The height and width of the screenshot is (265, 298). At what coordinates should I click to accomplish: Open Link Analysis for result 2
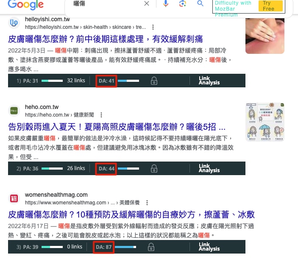click(x=209, y=168)
